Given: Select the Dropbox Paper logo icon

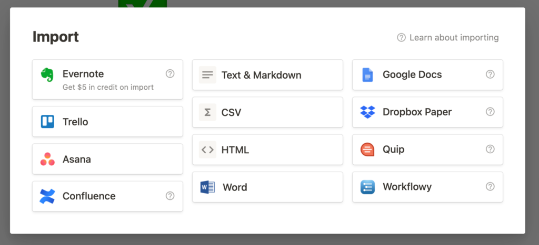Looking at the screenshot, I should 367,112.
